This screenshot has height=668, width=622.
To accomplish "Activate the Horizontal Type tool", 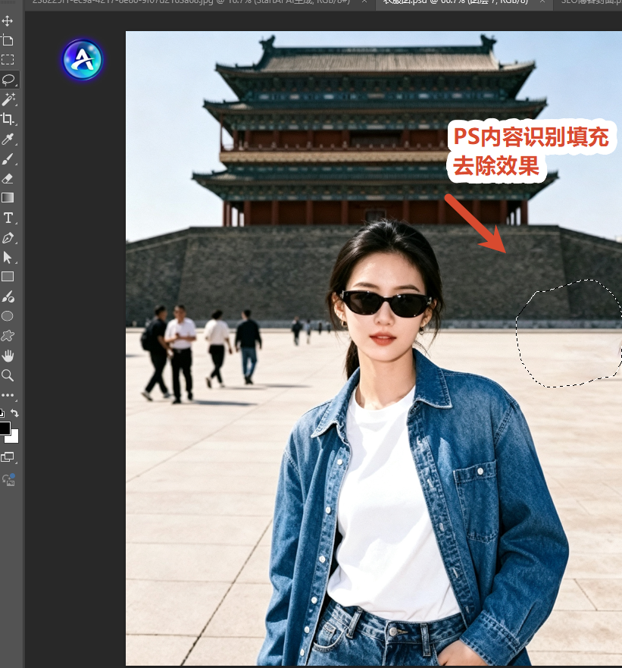I will 8,218.
